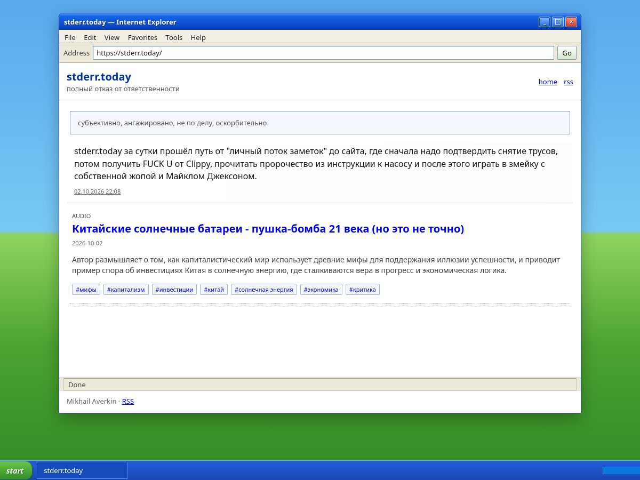Select the #инвестиции tag

pos(174,290)
